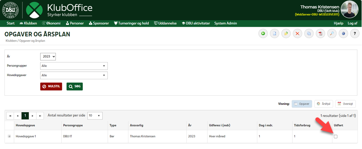This screenshot has height=149, width=362.
Task: Click the magnifying glass search icon
Action: tap(332, 34)
